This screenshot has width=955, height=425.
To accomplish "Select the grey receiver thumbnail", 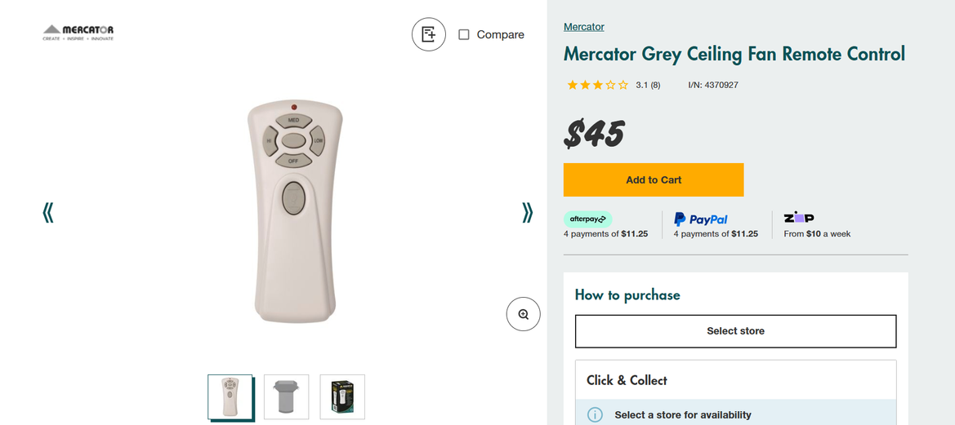I will coord(286,396).
